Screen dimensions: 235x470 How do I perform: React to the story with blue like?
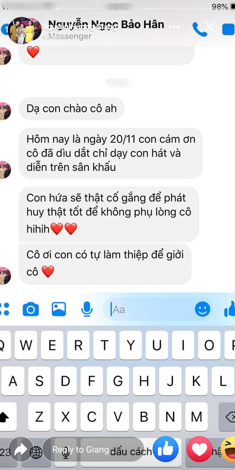click(166, 449)
